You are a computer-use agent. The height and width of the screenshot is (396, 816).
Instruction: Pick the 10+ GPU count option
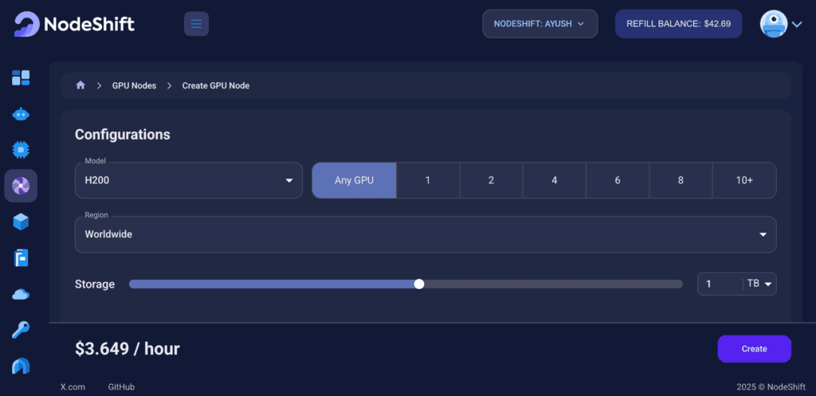pyautogui.click(x=744, y=180)
